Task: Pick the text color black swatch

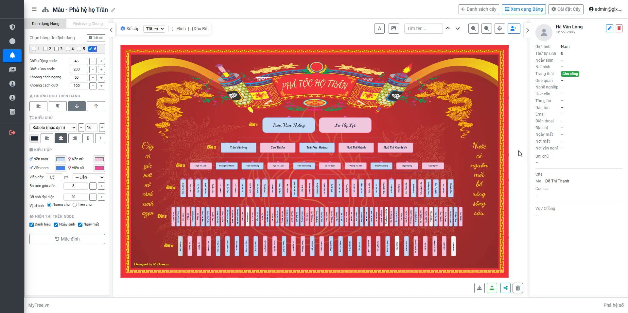Action: [34, 138]
